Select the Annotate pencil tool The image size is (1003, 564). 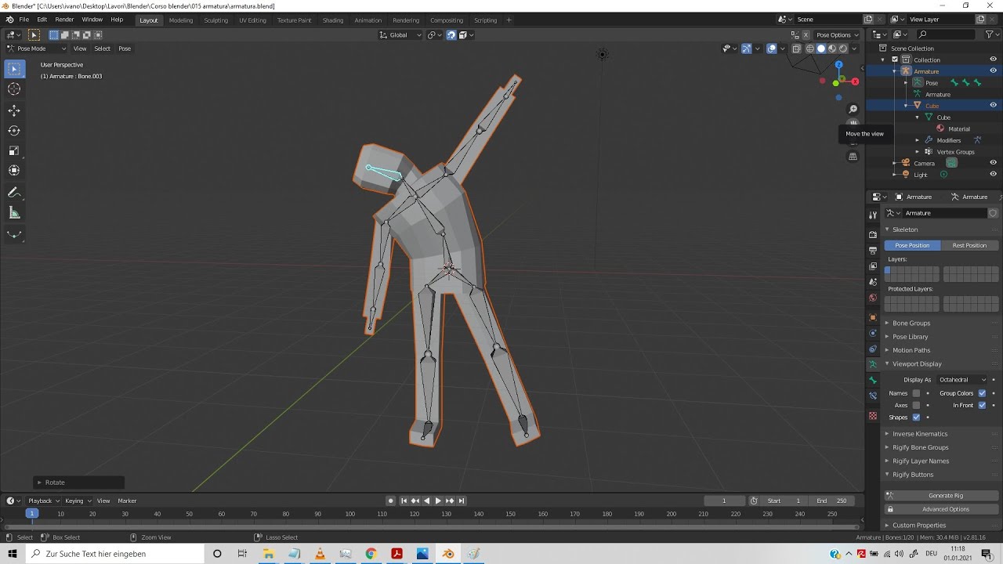14,193
